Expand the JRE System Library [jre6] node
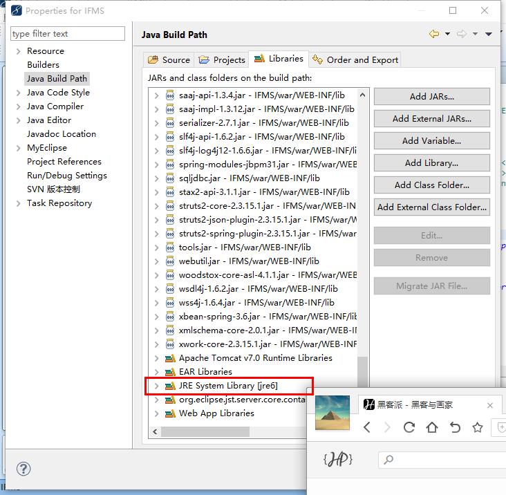The width and height of the screenshot is (506, 495). click(x=156, y=386)
